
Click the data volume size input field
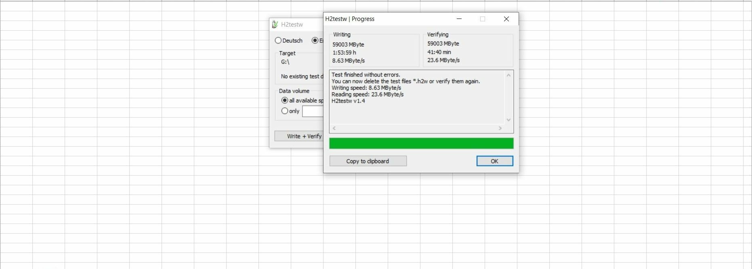[x=313, y=112]
